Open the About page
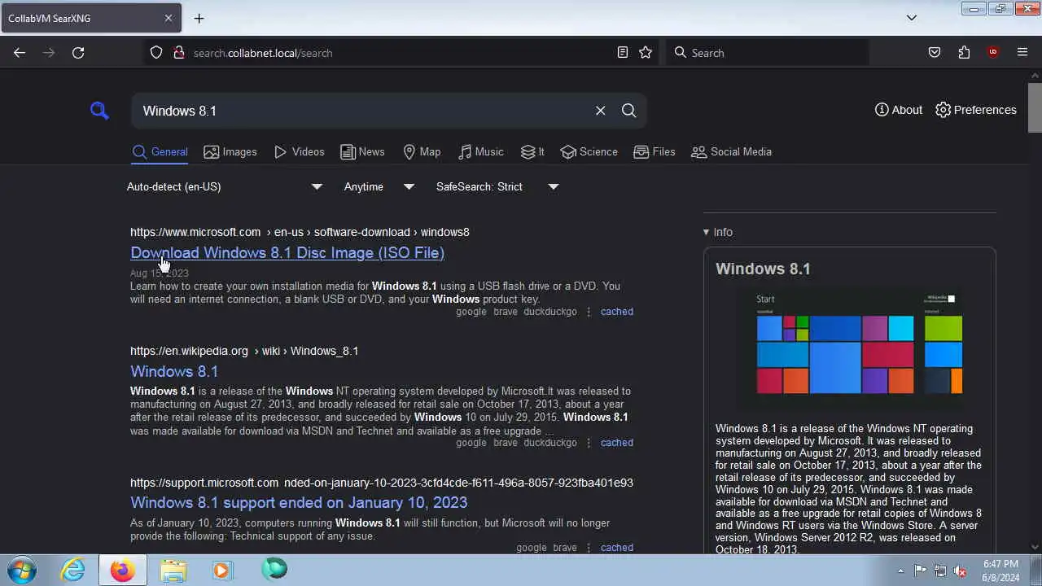 (x=899, y=110)
